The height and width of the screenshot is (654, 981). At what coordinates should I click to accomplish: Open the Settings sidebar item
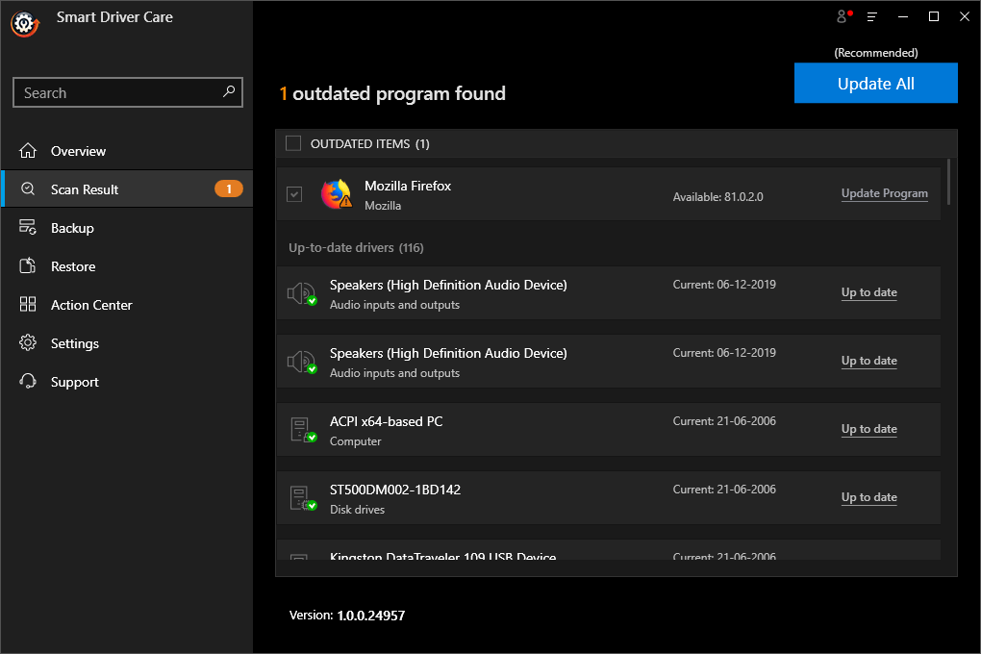72,343
